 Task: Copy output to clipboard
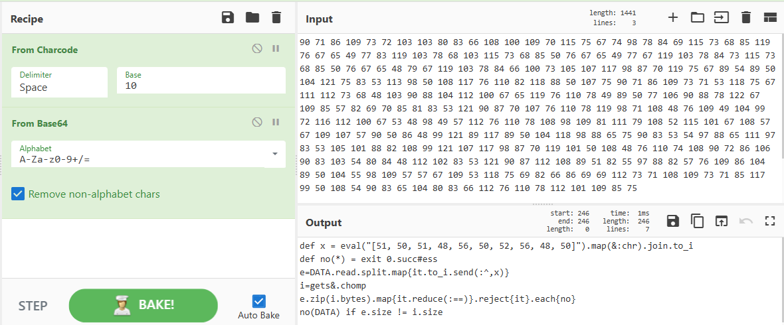click(x=697, y=222)
